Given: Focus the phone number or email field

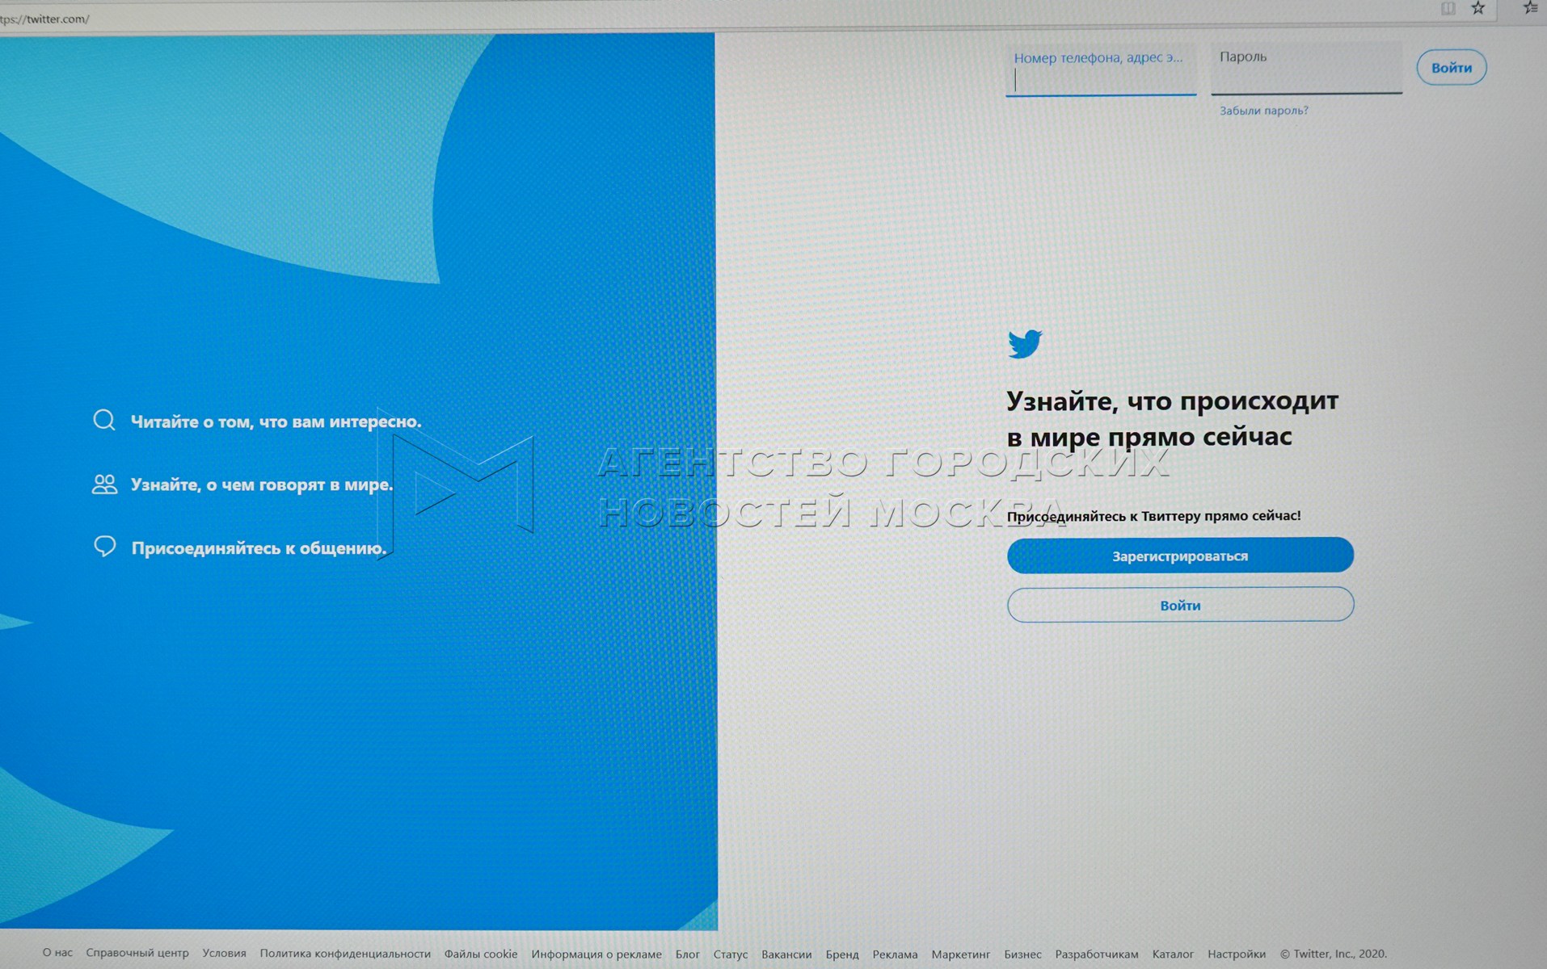Looking at the screenshot, I should pyautogui.click(x=1100, y=78).
